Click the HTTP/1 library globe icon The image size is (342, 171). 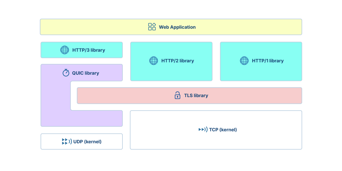(244, 61)
